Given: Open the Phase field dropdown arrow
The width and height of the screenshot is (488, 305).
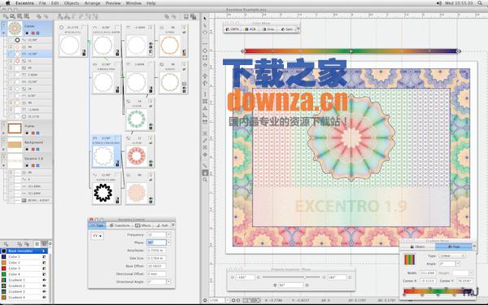Looking at the screenshot, I should (168, 242).
